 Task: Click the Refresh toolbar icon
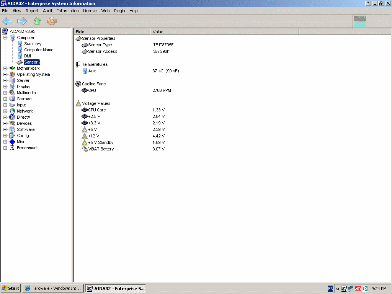click(52, 21)
